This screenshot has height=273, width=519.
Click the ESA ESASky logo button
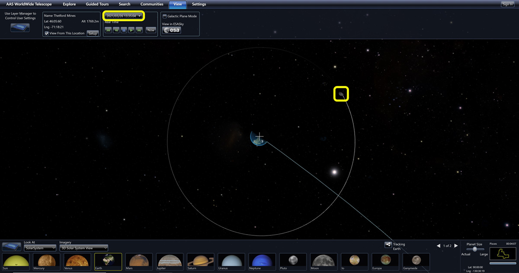171,30
